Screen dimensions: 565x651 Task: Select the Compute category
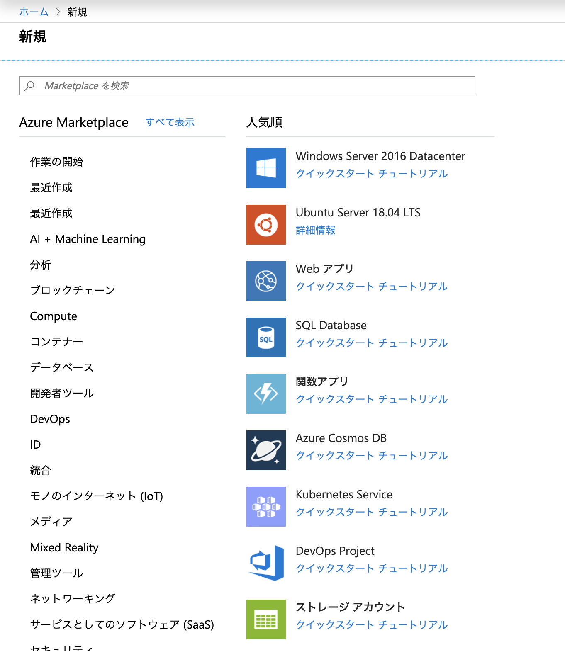click(54, 316)
